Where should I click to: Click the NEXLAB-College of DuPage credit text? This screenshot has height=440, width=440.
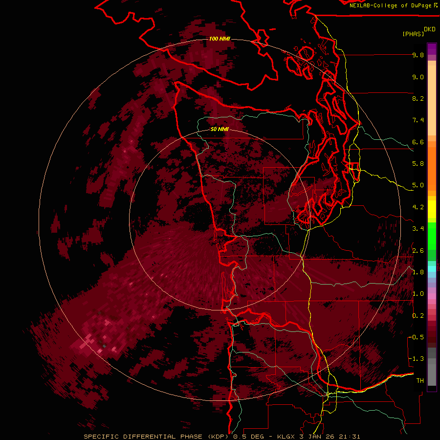(x=391, y=5)
